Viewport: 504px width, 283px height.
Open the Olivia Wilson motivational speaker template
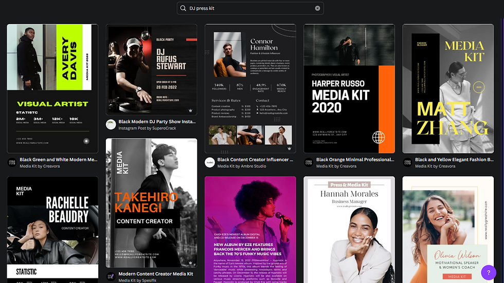click(x=448, y=230)
